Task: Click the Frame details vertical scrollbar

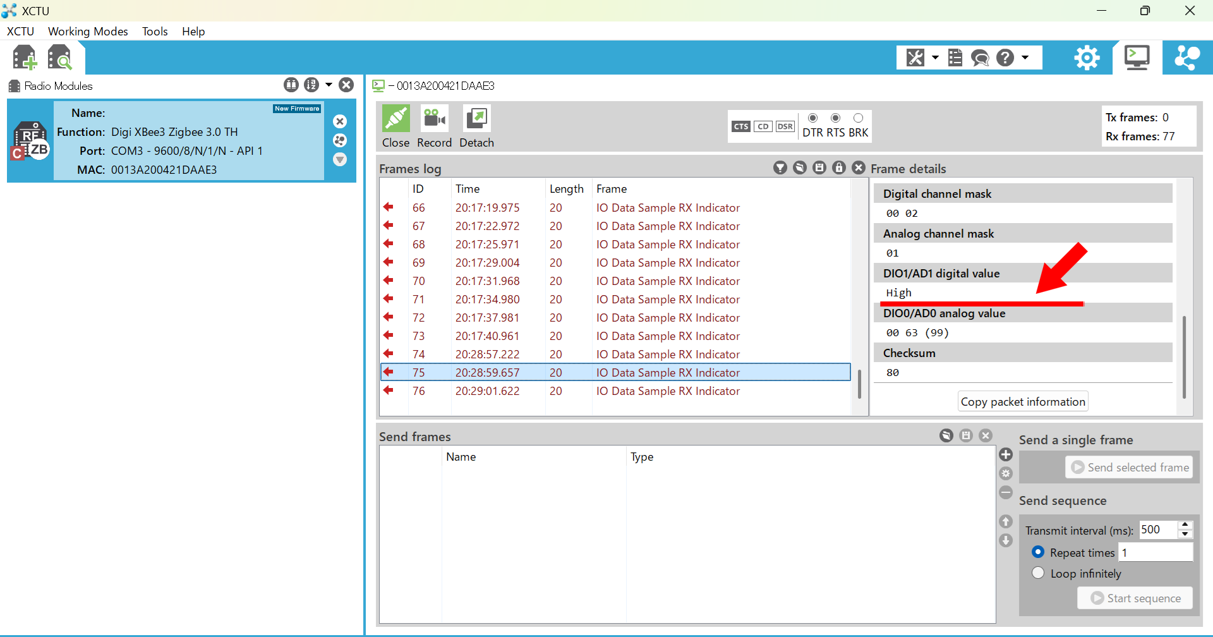Action: pos(1184,357)
